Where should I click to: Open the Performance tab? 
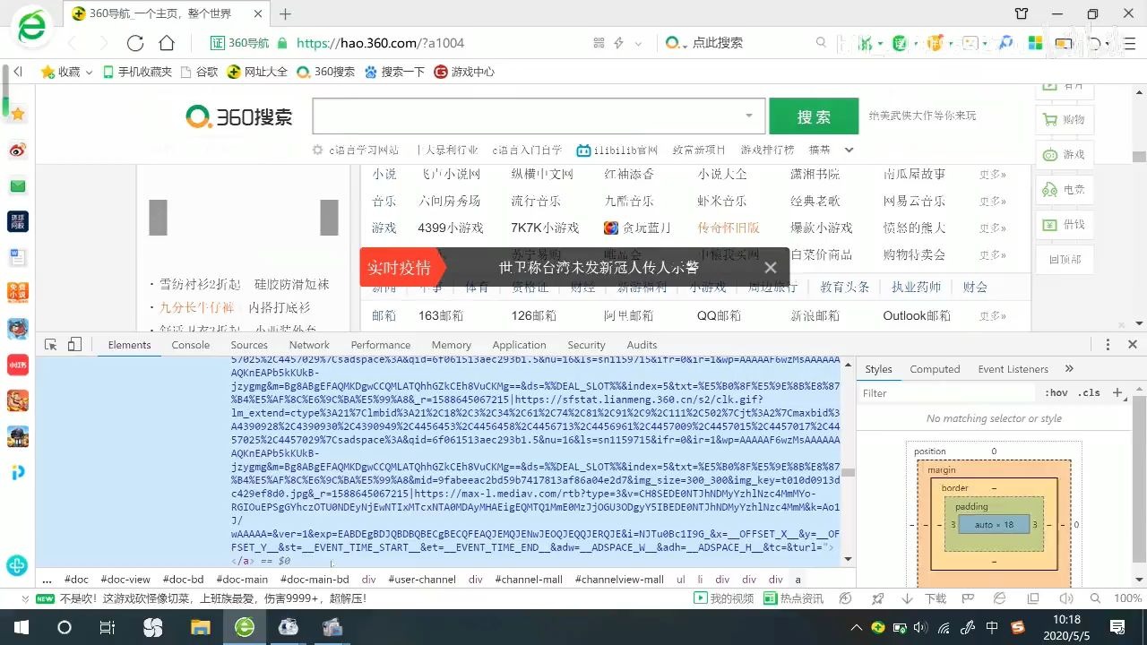click(381, 345)
